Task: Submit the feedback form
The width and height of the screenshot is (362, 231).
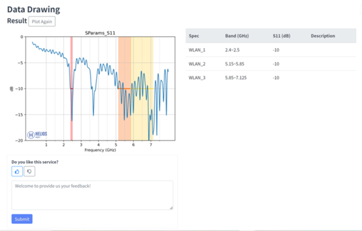Action: [x=22, y=219]
